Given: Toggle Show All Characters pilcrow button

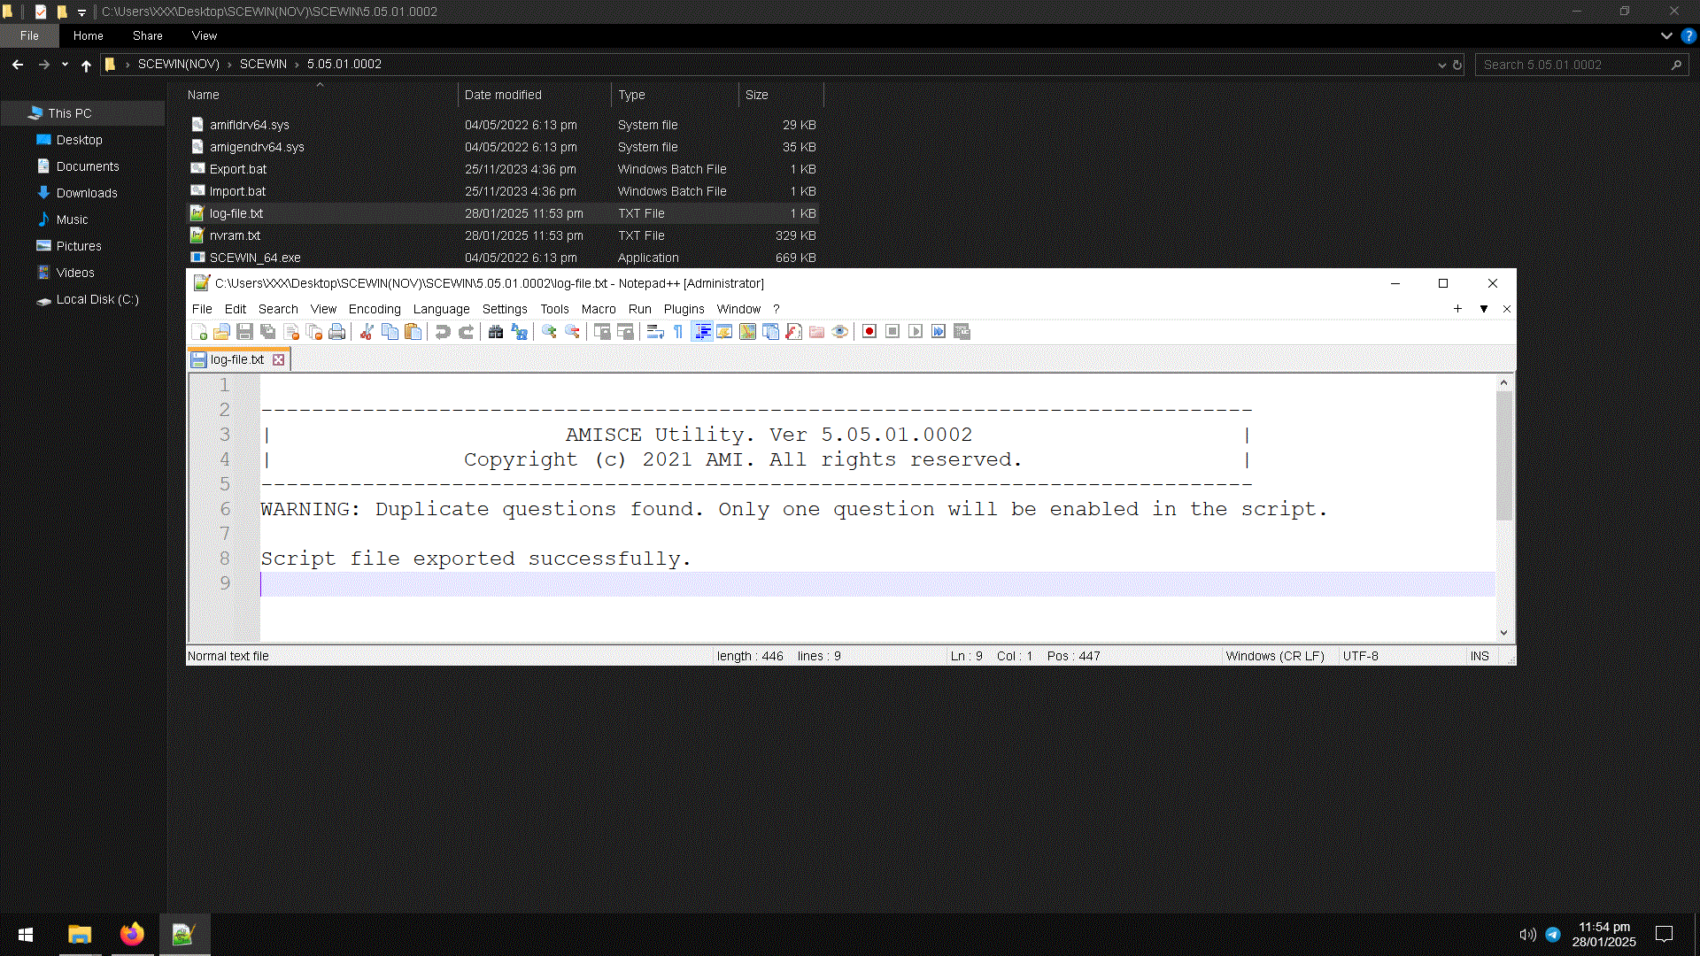Looking at the screenshot, I should (x=678, y=332).
